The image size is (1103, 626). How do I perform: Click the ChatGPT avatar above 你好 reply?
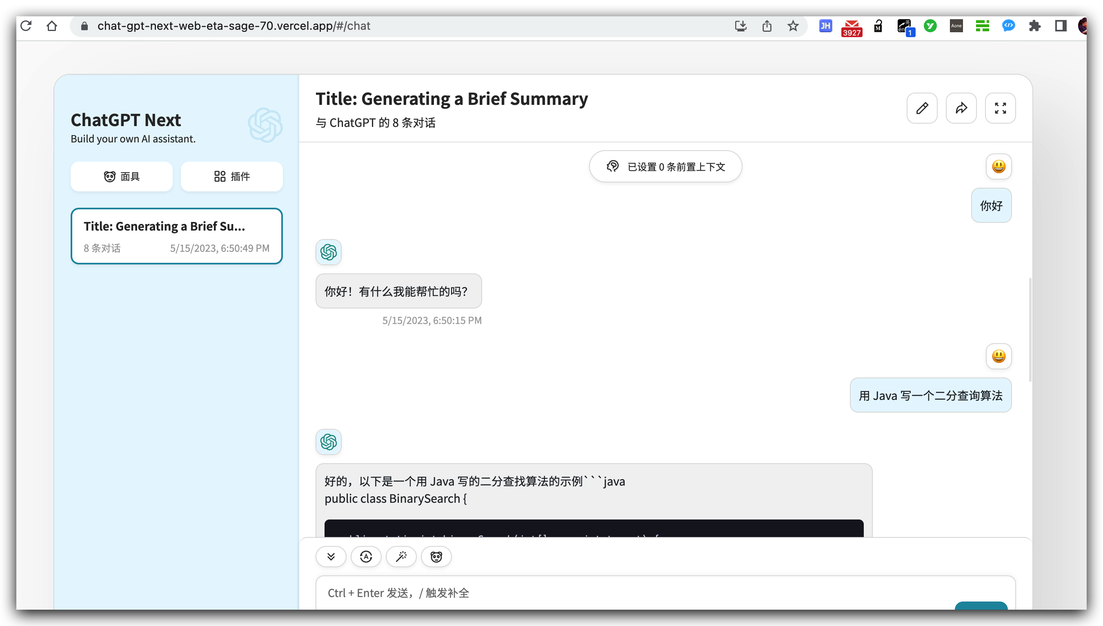pos(329,252)
